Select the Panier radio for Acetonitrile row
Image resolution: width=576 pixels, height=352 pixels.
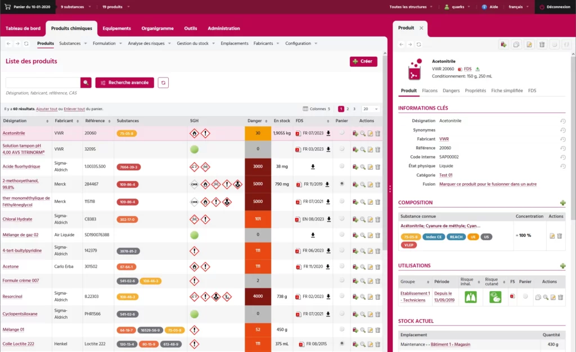pos(342,133)
